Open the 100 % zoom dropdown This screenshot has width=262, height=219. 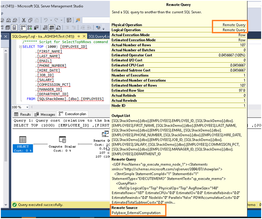pos(27,107)
